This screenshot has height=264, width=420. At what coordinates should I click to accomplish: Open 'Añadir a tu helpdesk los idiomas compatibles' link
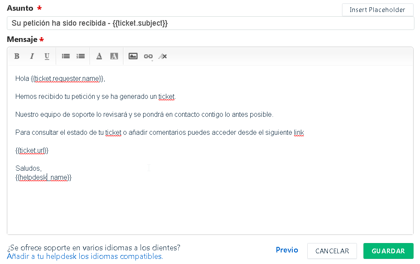[x=85, y=257]
